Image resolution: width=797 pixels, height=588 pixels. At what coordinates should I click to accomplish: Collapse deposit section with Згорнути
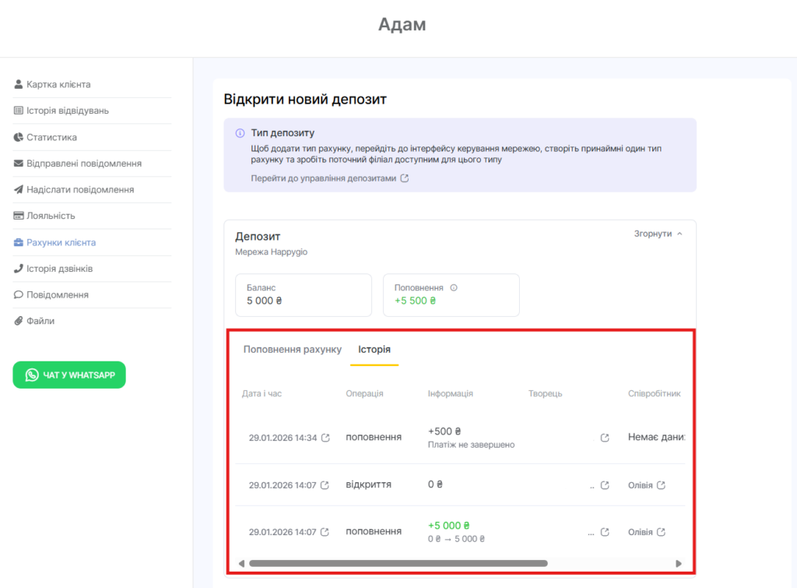[658, 234]
